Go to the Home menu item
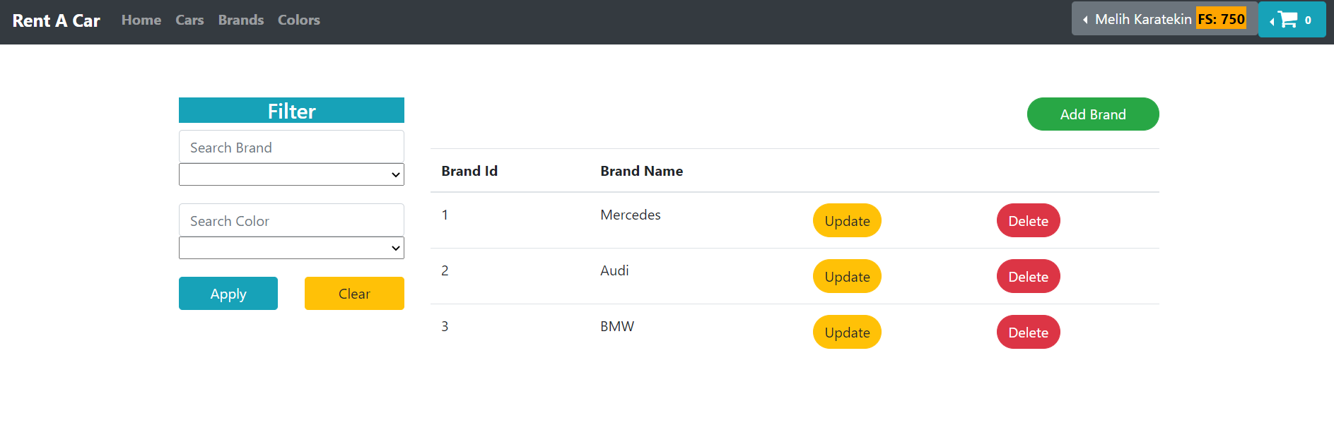1334x442 pixels. pyautogui.click(x=141, y=20)
